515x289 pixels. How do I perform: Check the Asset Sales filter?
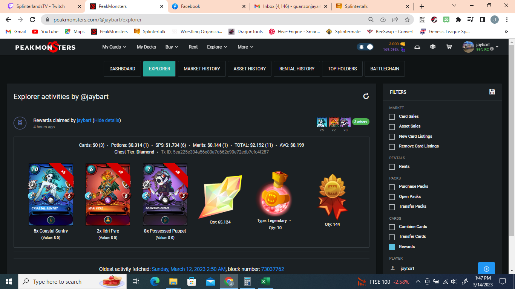392,126
